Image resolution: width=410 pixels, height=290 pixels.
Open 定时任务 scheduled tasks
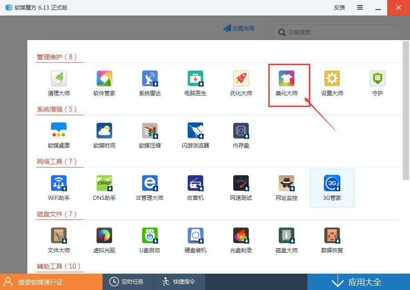pos(128,282)
